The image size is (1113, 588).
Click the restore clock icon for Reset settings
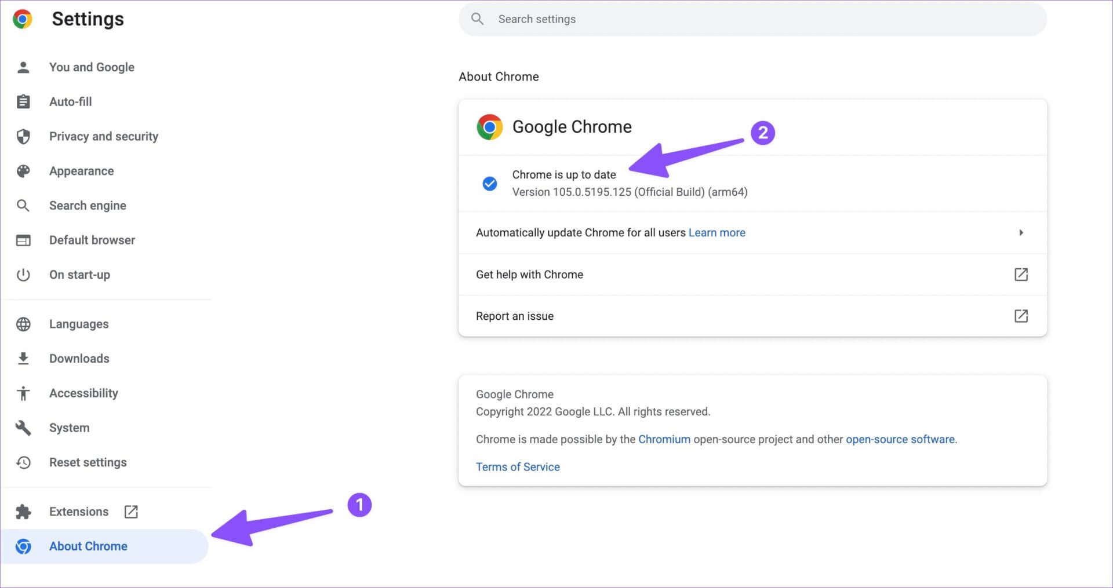23,462
